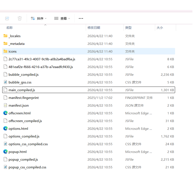This screenshot has height=179, width=194.
Task: Select the popup_css_compiled.css file
Action: click(27, 167)
